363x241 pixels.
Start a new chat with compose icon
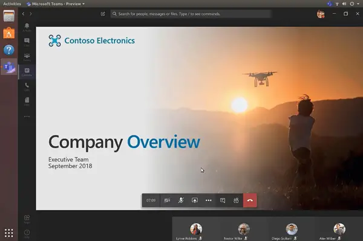[x=103, y=14]
